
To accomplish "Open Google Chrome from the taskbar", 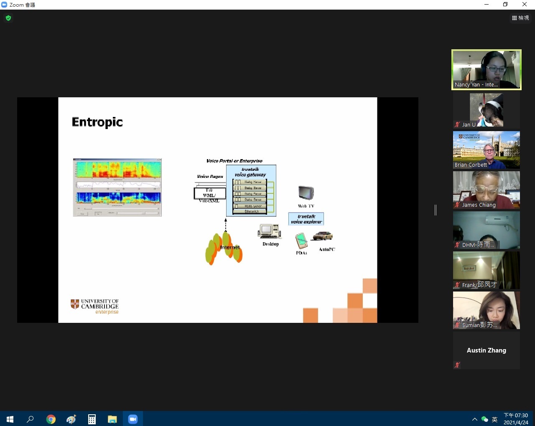I will (51, 419).
